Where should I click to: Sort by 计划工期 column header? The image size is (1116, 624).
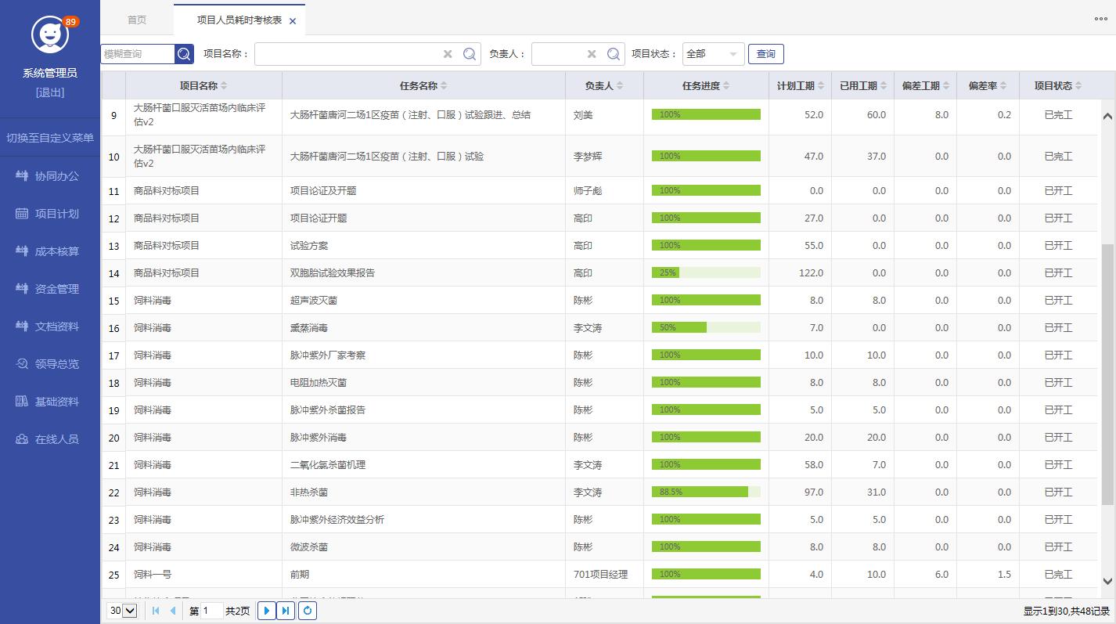[799, 86]
